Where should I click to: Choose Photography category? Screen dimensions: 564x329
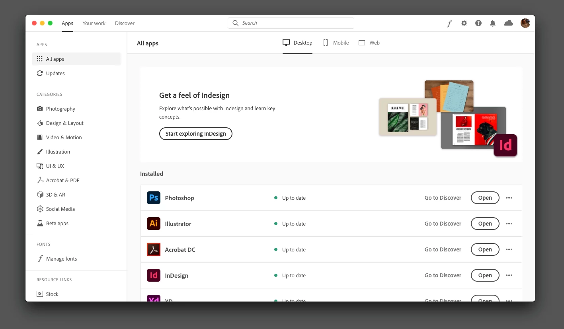coord(76,109)
